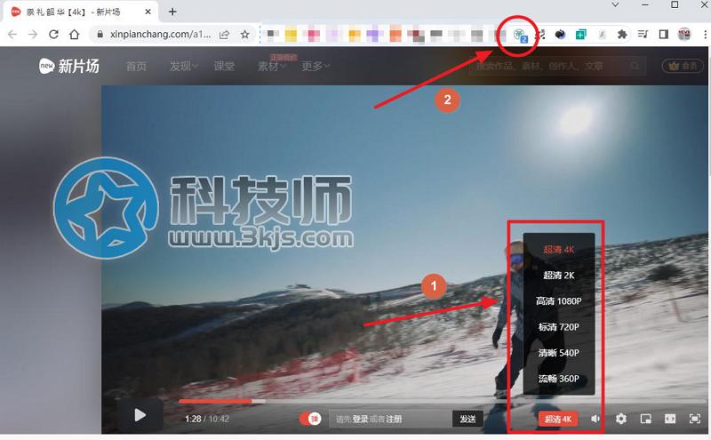
Task: Select 高清 1080P quality option
Action: click(559, 300)
